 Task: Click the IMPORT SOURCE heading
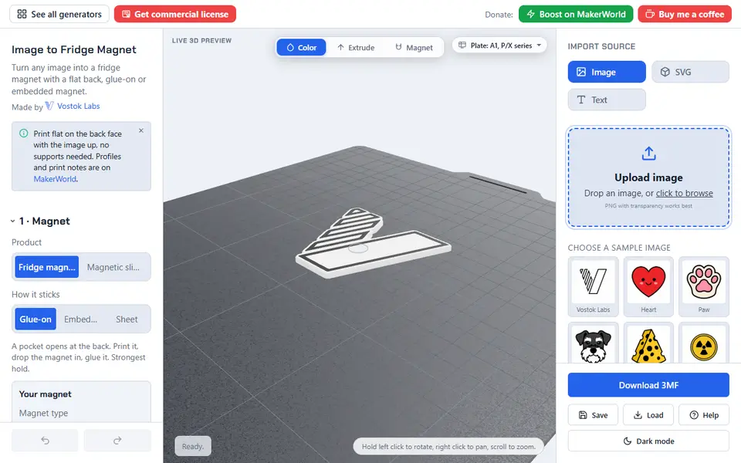pos(601,46)
